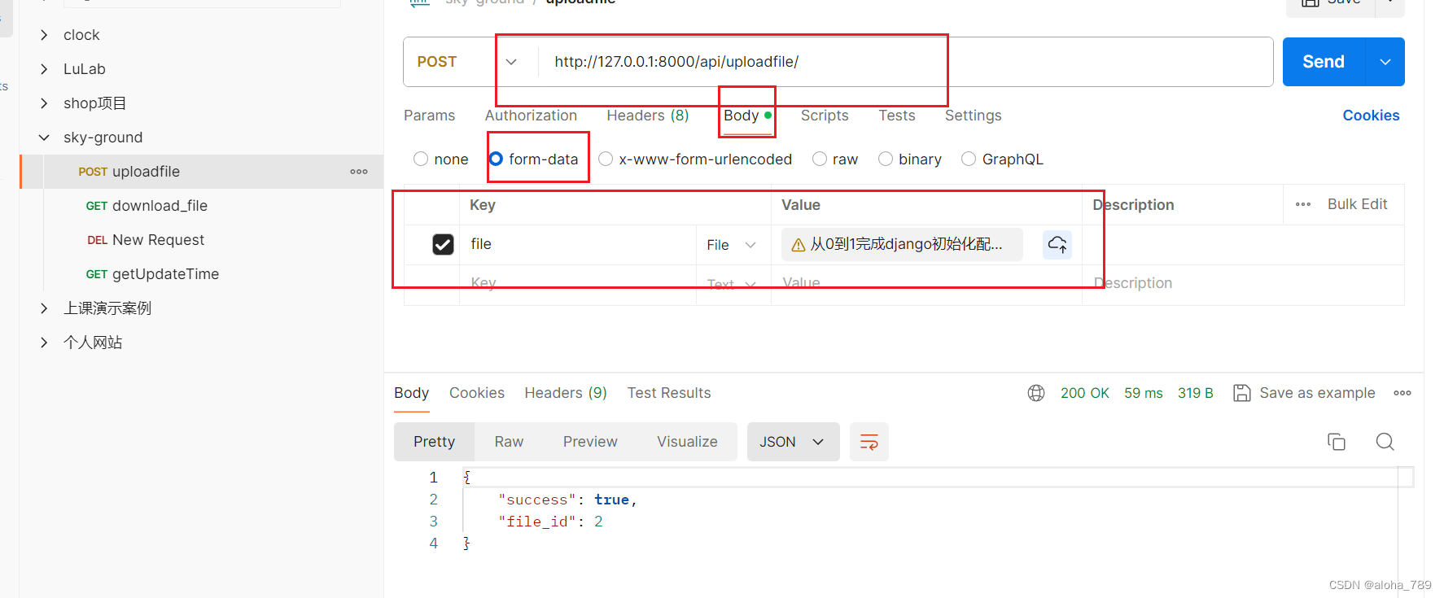The image size is (1444, 598).
Task: Switch to the Params tab
Action: click(429, 116)
